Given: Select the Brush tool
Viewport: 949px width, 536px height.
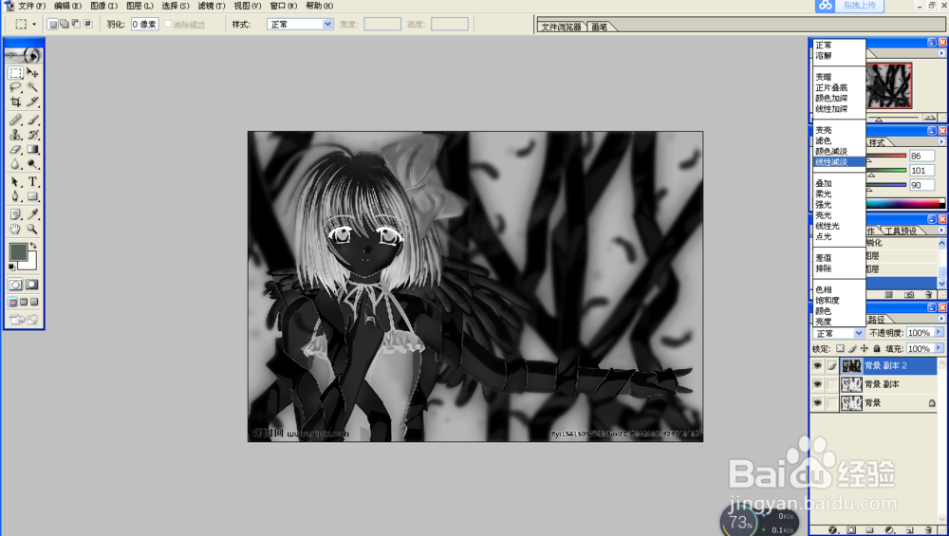Looking at the screenshot, I should [32, 120].
